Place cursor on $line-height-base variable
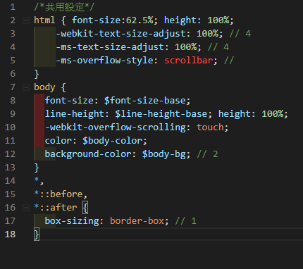Screen dimensions: 303x269 161,114
